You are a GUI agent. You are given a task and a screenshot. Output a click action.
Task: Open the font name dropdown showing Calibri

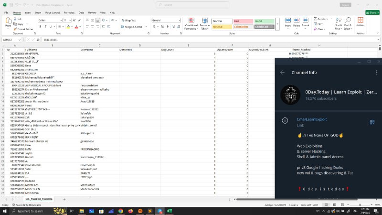61,20
